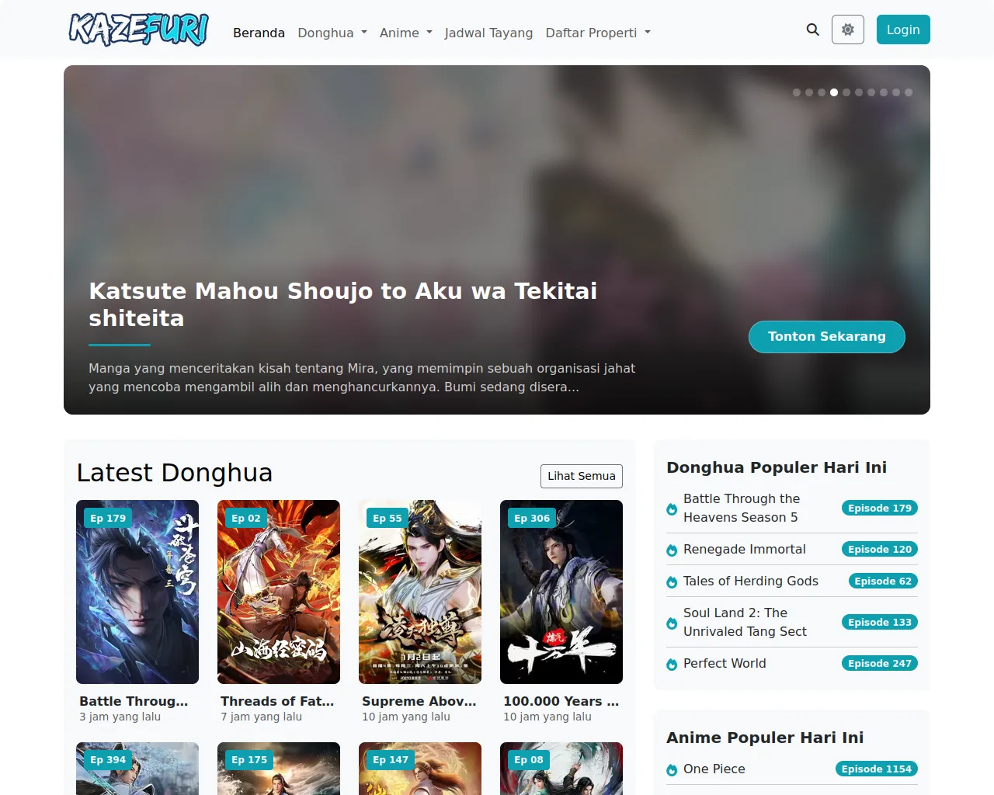The width and height of the screenshot is (994, 795).
Task: Open the Anime dropdown menu
Action: [x=405, y=33]
